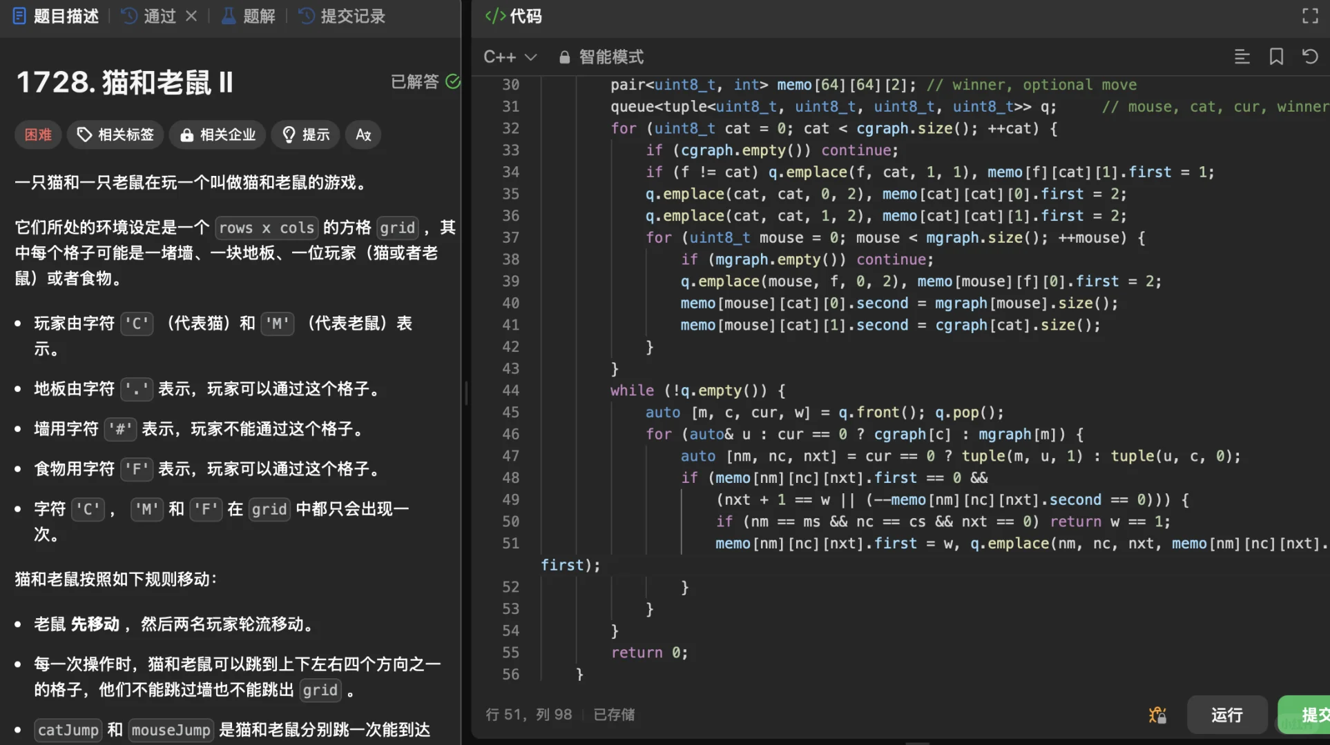The image size is (1330, 745).
Task: Open the C++ language dropdown
Action: coord(510,57)
